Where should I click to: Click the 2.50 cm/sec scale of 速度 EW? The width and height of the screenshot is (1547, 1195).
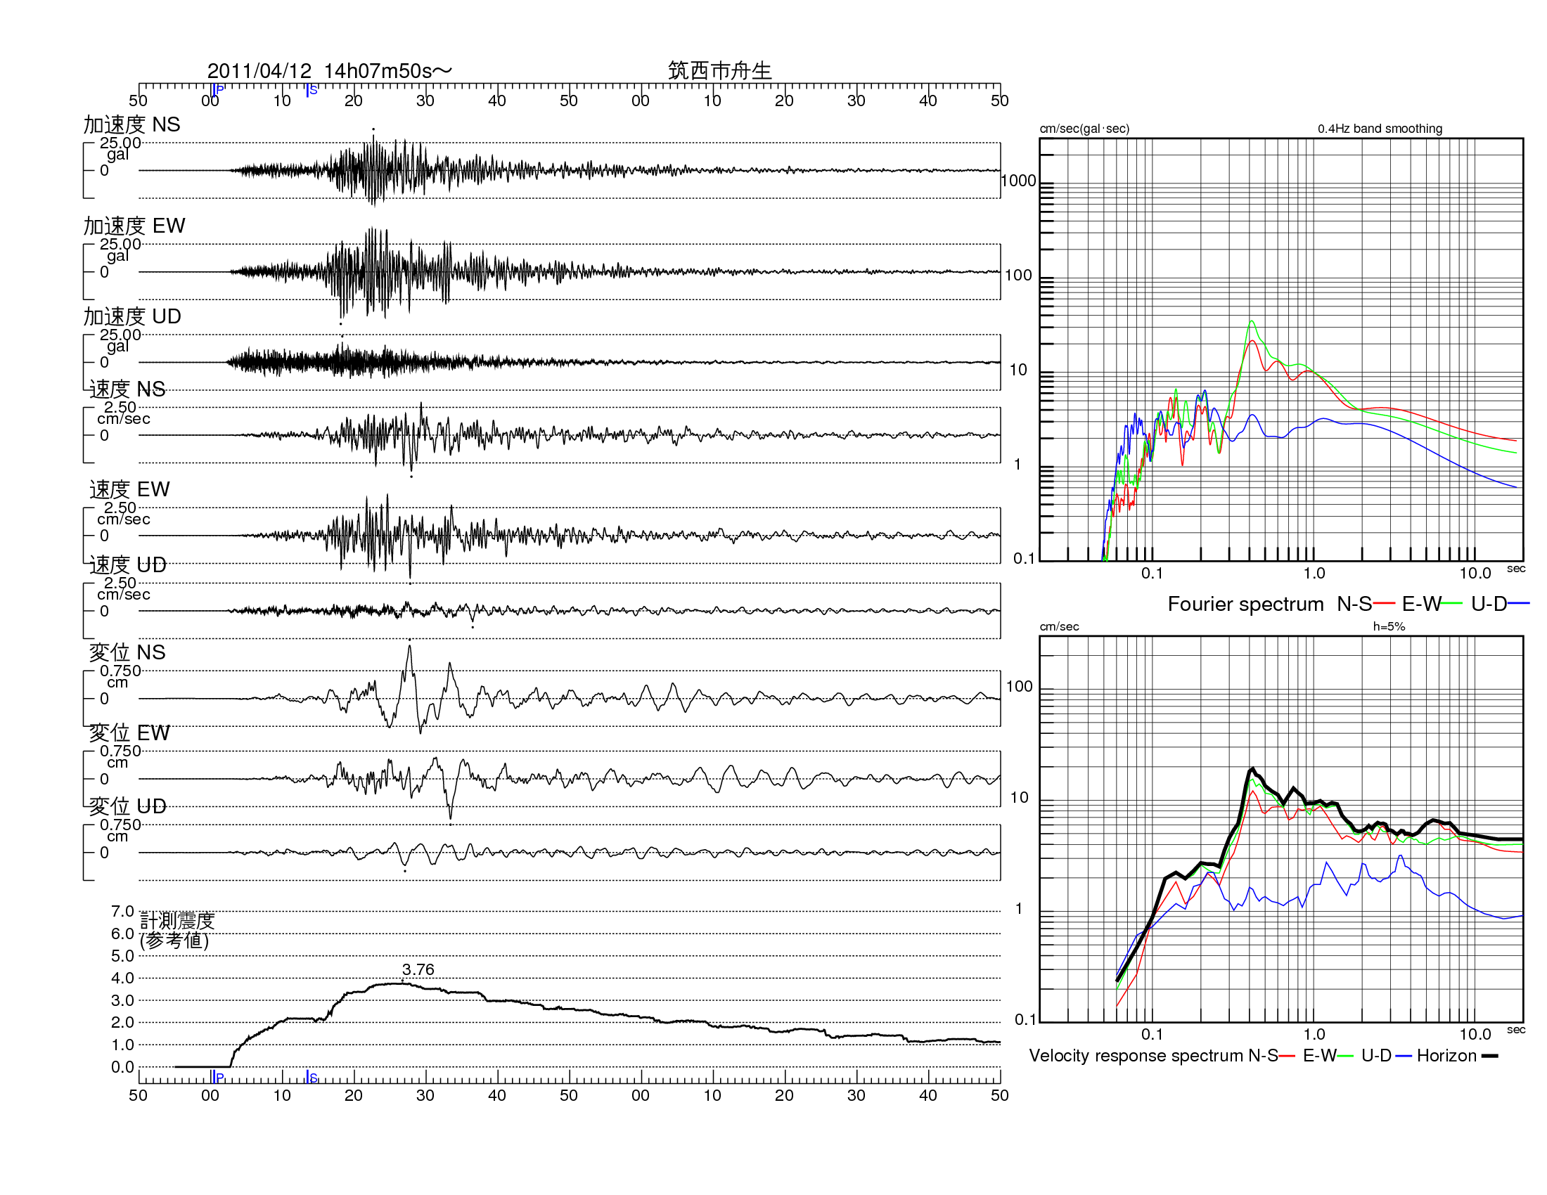coord(124,513)
